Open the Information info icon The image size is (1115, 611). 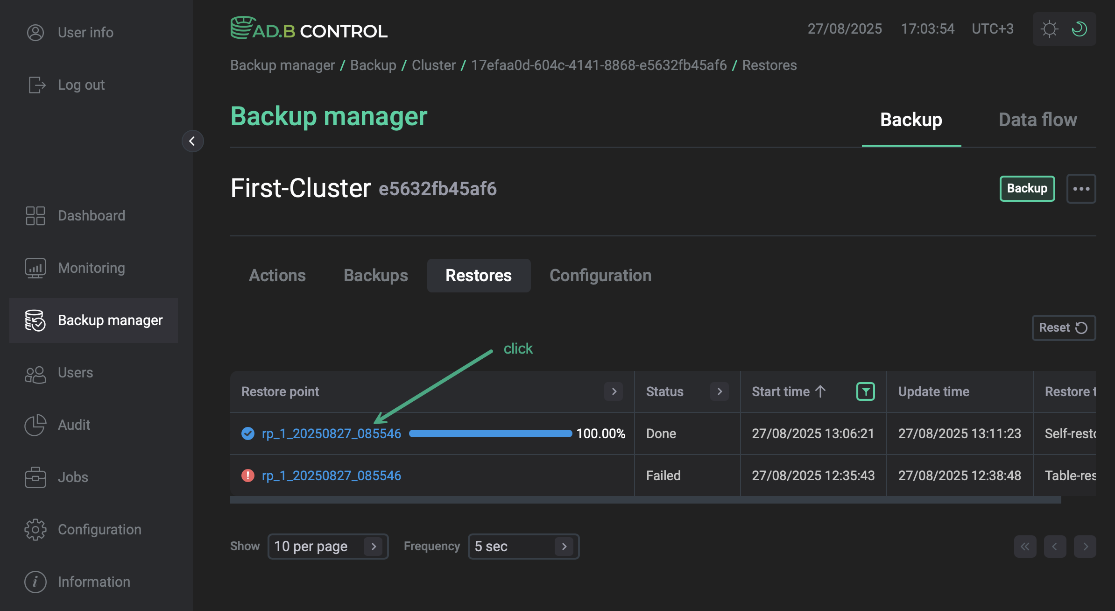tap(35, 582)
